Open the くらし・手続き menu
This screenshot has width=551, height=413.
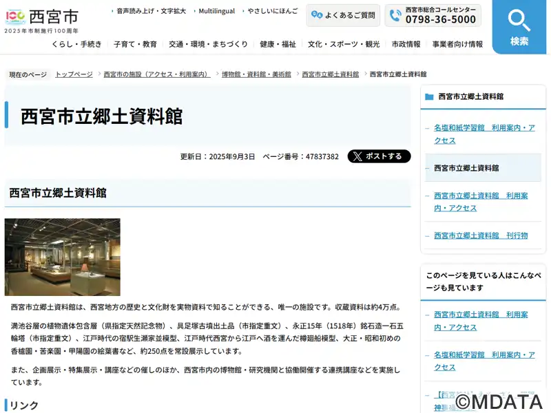point(76,44)
